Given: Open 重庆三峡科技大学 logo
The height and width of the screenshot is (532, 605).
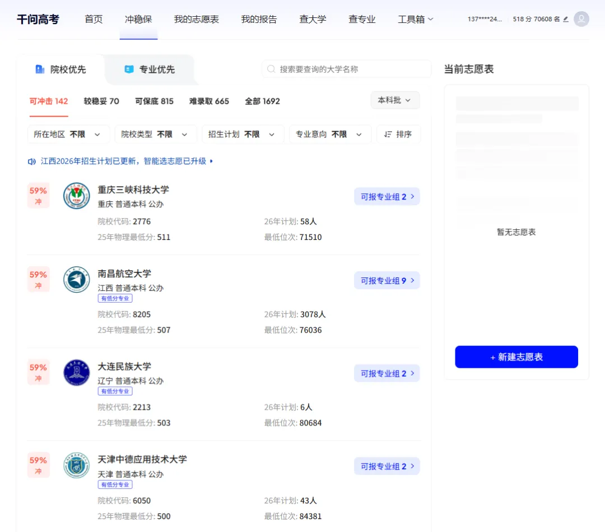Looking at the screenshot, I should (x=76, y=196).
